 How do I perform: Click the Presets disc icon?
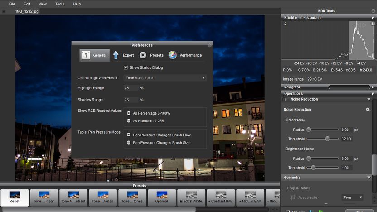click(143, 55)
